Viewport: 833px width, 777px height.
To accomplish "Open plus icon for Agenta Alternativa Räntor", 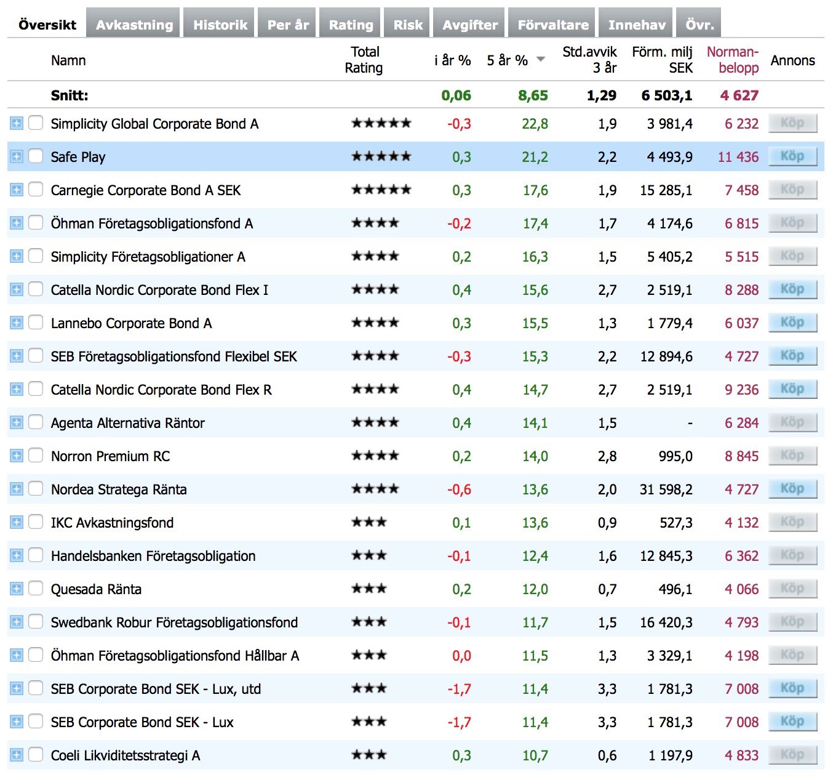I will 17,422.
